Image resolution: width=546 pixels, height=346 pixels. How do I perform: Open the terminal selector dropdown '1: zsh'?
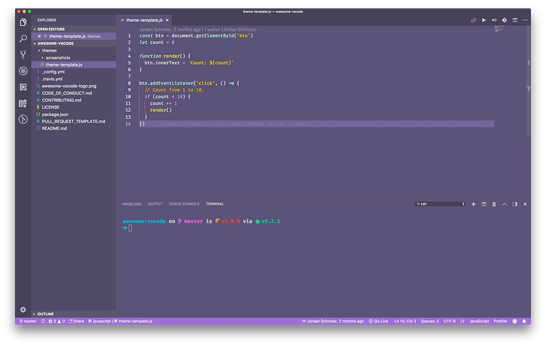[x=440, y=204]
